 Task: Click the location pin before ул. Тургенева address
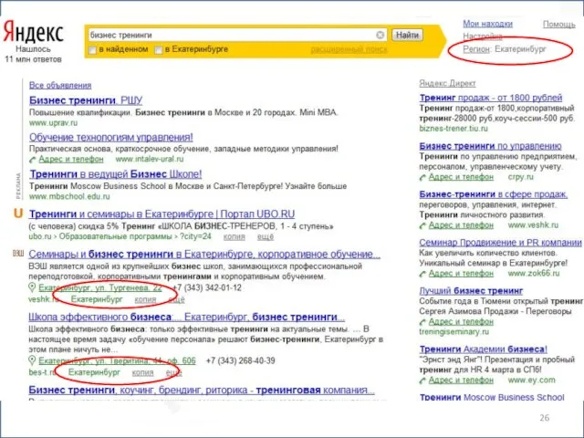pos(34,288)
